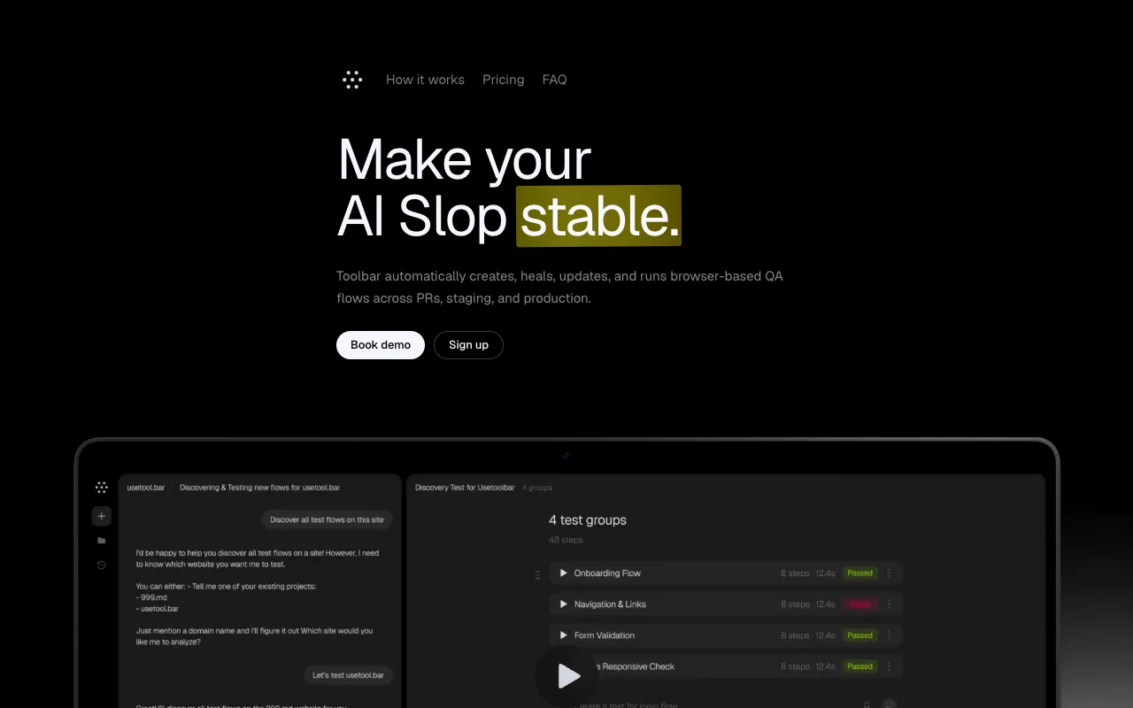Click the plus new-chat icon in app sidebar
Viewport: 1133px width, 708px height.
[102, 516]
